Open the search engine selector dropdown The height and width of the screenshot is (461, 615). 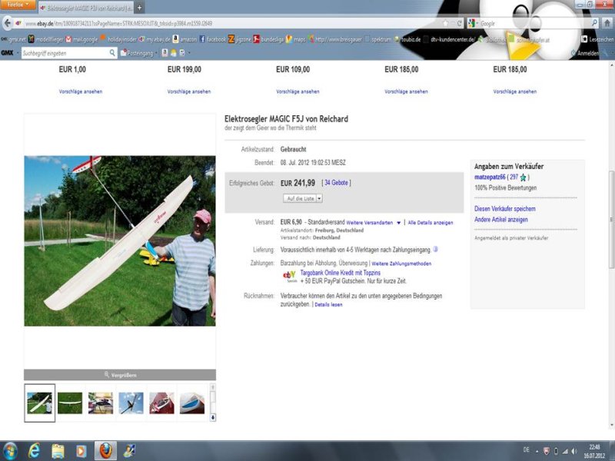coord(473,24)
